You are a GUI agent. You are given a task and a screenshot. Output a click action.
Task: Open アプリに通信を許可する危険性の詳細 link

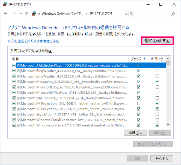pos(33,41)
